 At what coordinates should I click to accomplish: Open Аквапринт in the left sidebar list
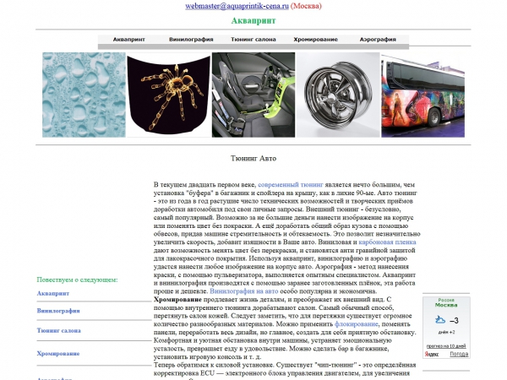click(53, 293)
